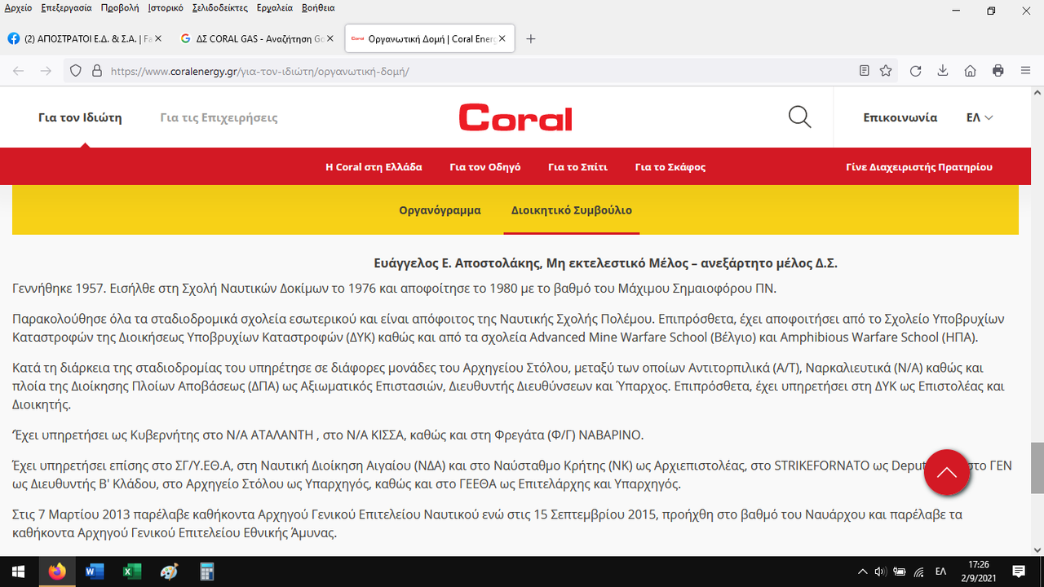Click the page vertical scrollbar thumb
Screen dimensions: 1044x587
click(x=1037, y=468)
